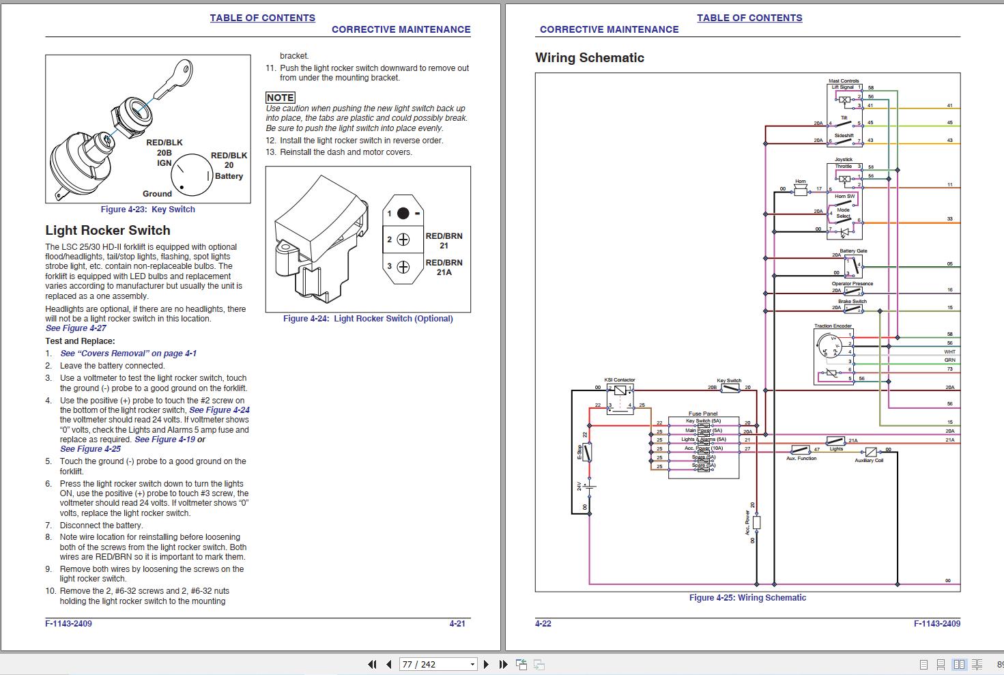This screenshot has width=1004, height=675.
Task: Follow See Figure 4-19 link
Action: pyautogui.click(x=164, y=440)
